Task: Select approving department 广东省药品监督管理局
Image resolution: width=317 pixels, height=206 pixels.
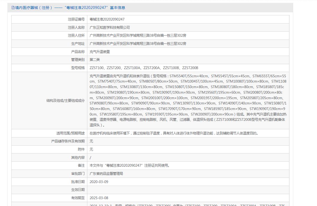Action: [x=106, y=174]
